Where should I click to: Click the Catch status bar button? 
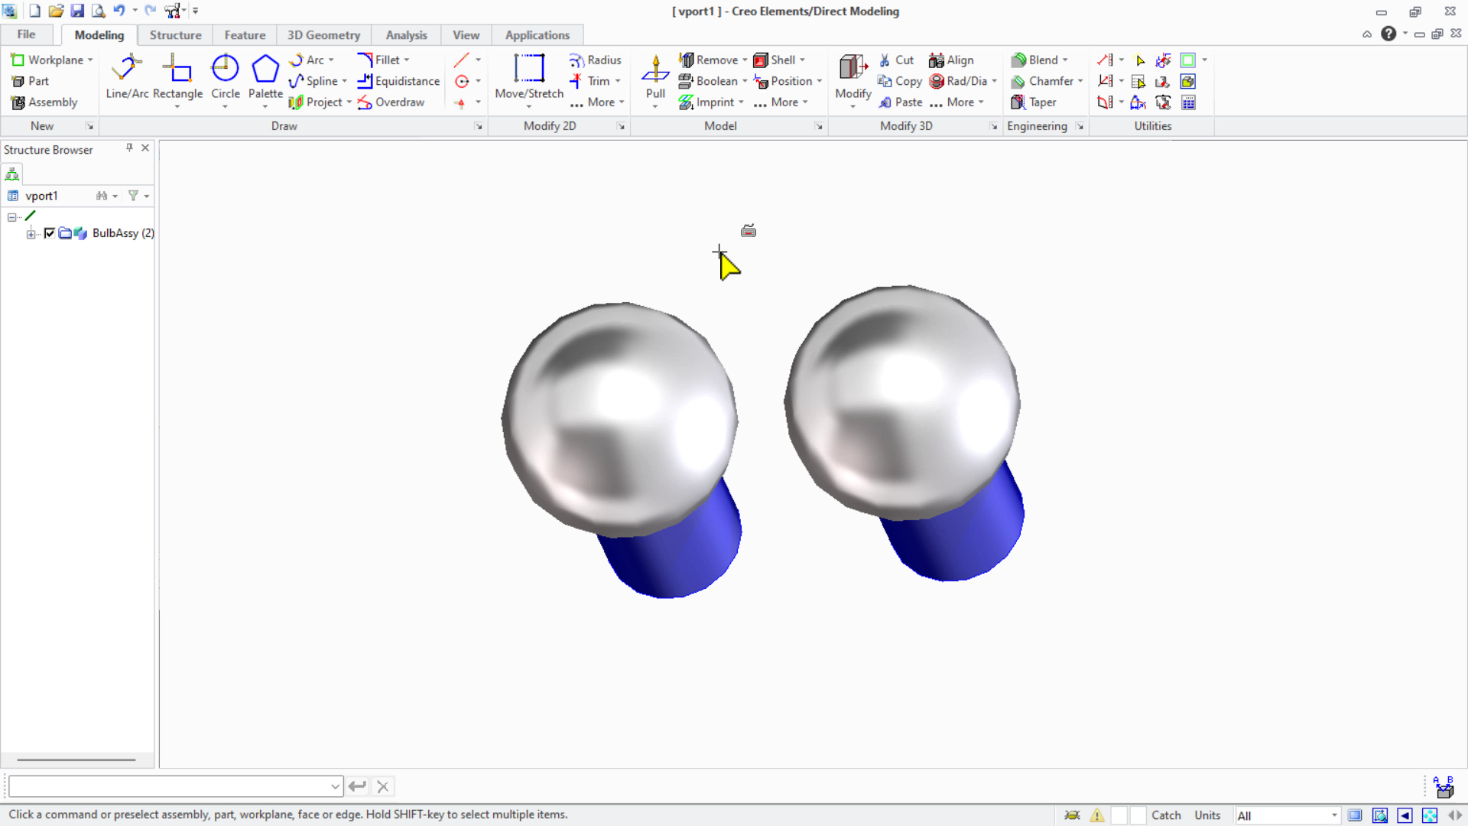click(1166, 815)
